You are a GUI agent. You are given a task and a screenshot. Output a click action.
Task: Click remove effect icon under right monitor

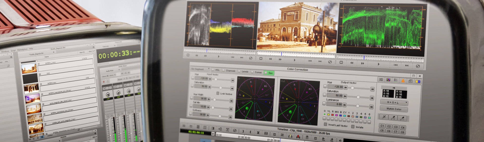tap(418, 66)
